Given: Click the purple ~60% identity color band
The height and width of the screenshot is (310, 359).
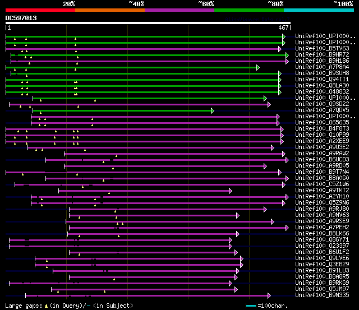Looking at the screenshot, I should pyautogui.click(x=179, y=10).
